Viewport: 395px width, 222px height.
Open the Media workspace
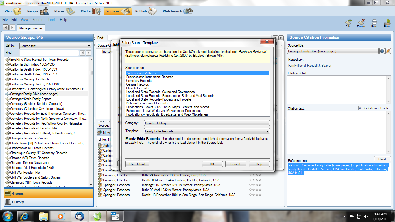tap(91, 11)
